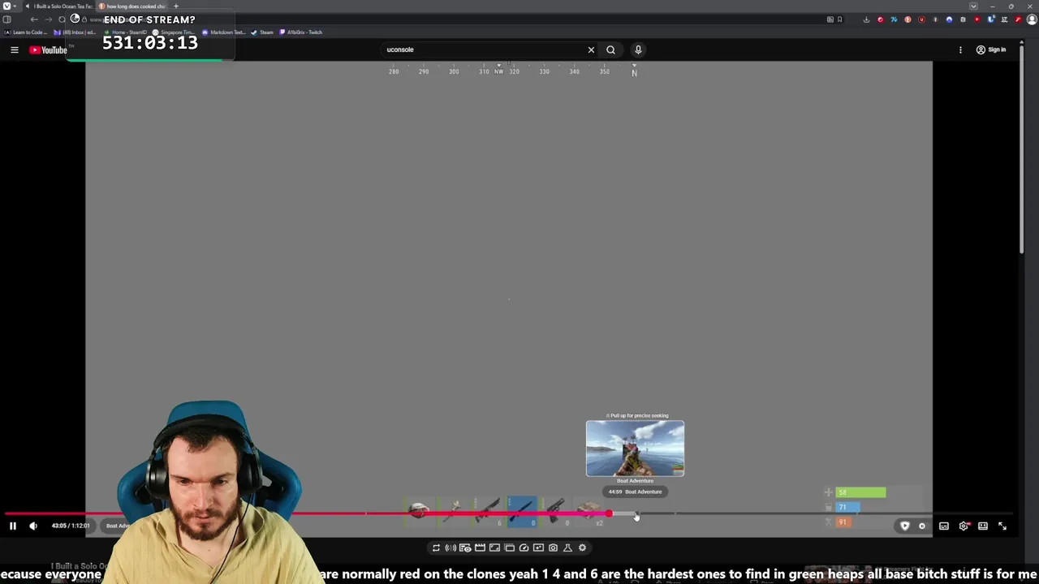The image size is (1039, 584).
Task: Open the Vivaldi browser menu icon
Action: tap(6, 6)
